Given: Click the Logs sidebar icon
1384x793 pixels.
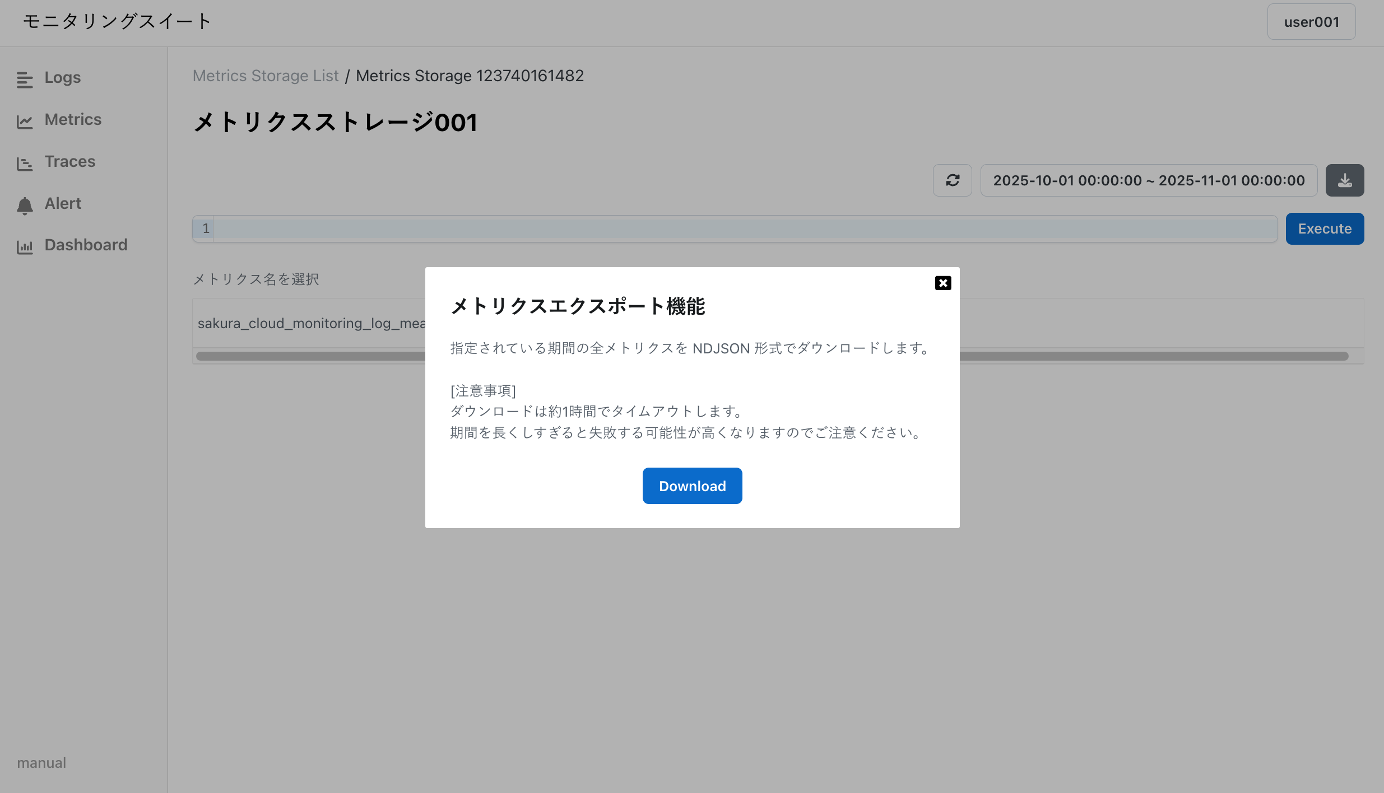Looking at the screenshot, I should [x=25, y=80].
